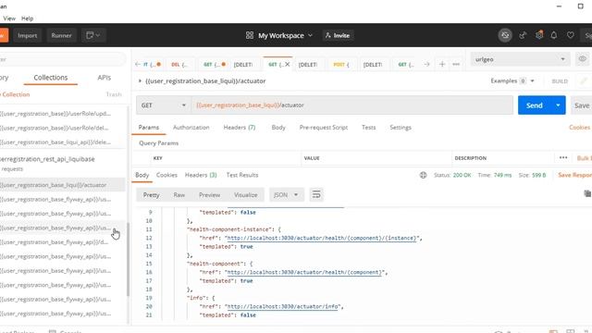The image size is (592, 333).
Task: Switch response view to Pretty
Action: pos(151,195)
